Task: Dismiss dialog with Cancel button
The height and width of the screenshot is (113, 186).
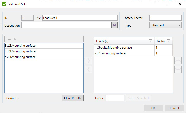Action: pos(174,108)
